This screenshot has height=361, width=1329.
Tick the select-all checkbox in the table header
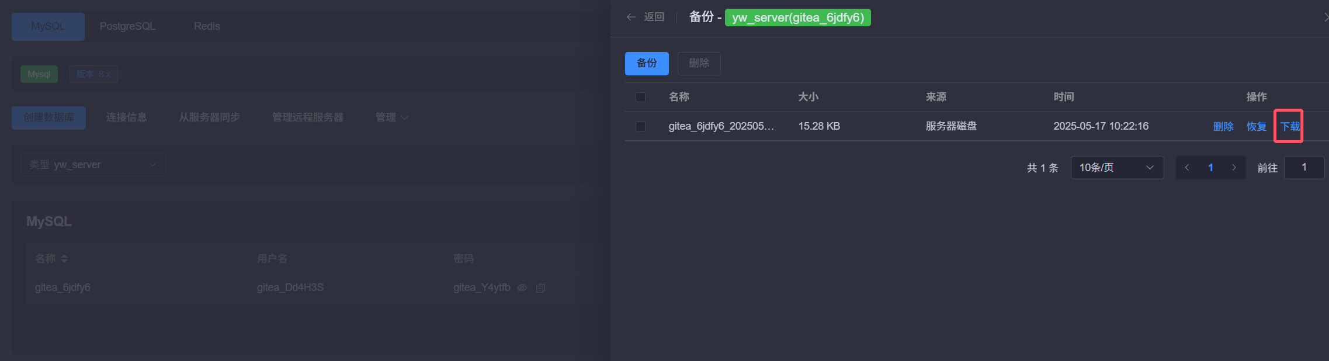641,97
